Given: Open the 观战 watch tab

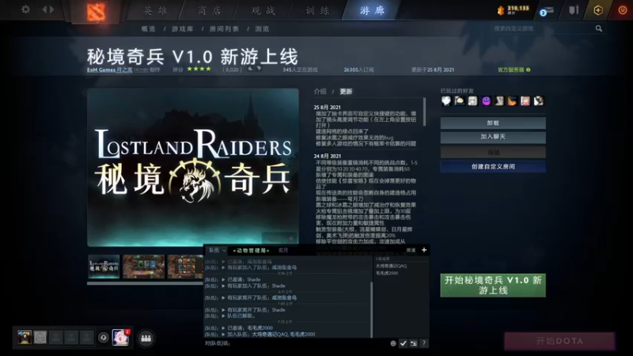Looking at the screenshot, I should (263, 10).
